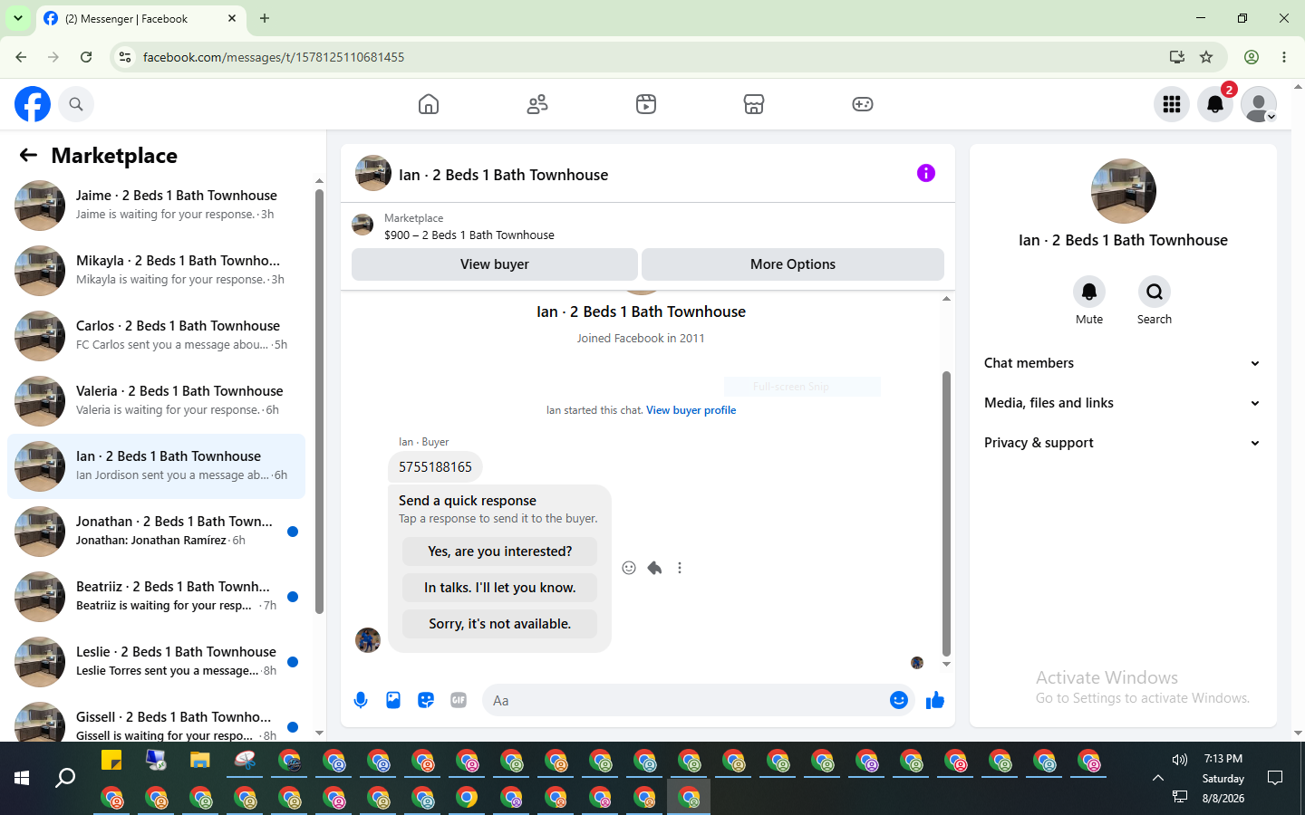Reply to the quick response message

[x=654, y=568]
